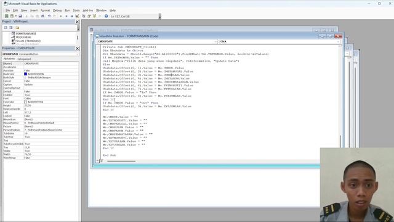Screen dimensions: 394x222
Task: Click the Object Browser toolbar icon
Action: click(x=94, y=16)
